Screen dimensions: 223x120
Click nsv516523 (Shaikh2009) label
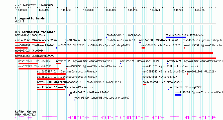(x=35, y=61)
